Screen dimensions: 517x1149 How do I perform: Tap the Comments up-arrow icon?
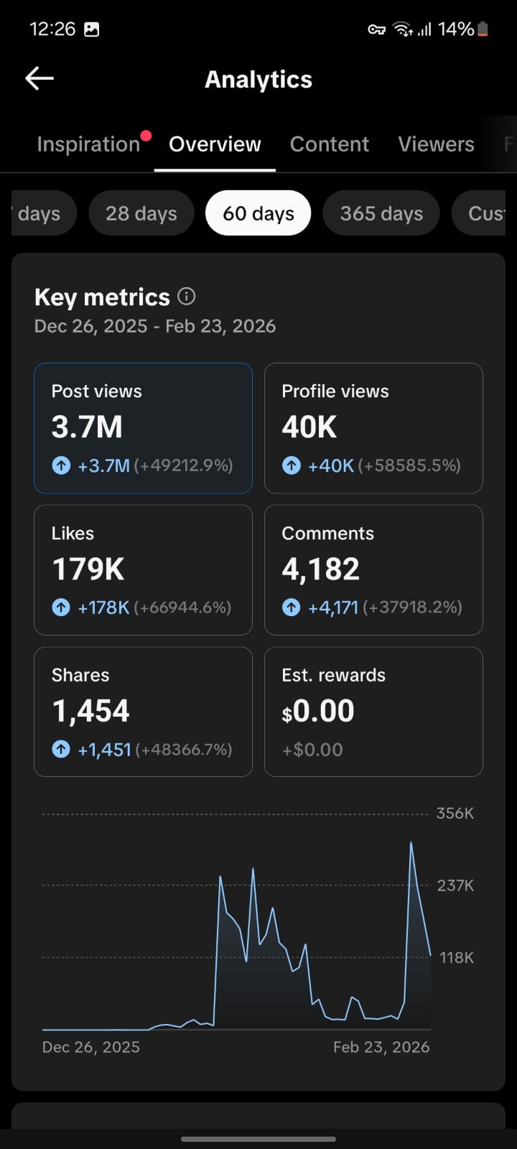tap(292, 608)
